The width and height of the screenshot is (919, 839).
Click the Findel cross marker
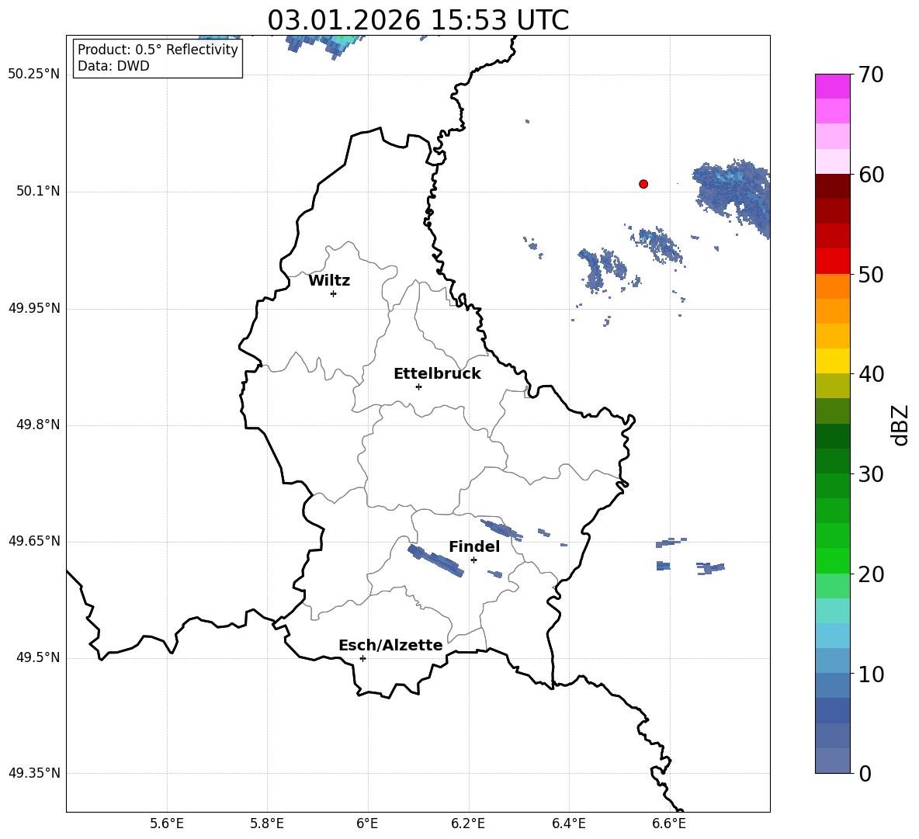[473, 560]
